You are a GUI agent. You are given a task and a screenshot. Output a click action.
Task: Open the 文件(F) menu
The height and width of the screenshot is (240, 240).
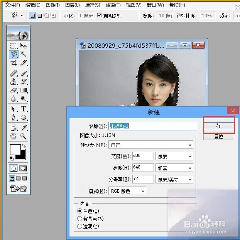(x=13, y=5)
